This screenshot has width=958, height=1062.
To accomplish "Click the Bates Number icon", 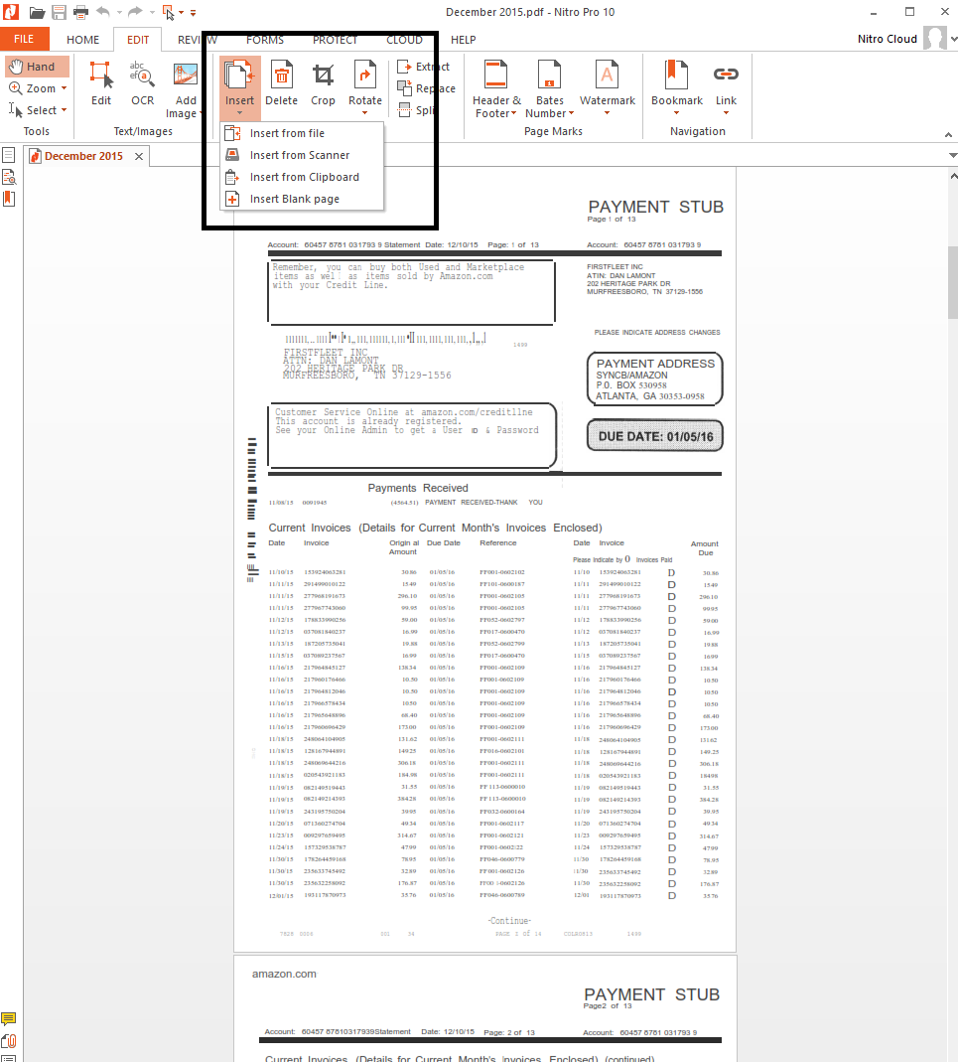I will pos(550,75).
